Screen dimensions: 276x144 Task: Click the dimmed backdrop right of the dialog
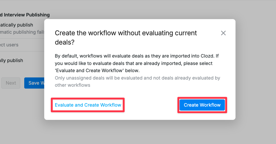click(x=255, y=69)
